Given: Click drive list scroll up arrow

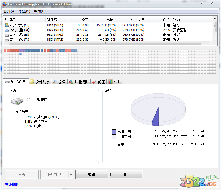Looking at the screenshot, I should (x=215, y=18).
